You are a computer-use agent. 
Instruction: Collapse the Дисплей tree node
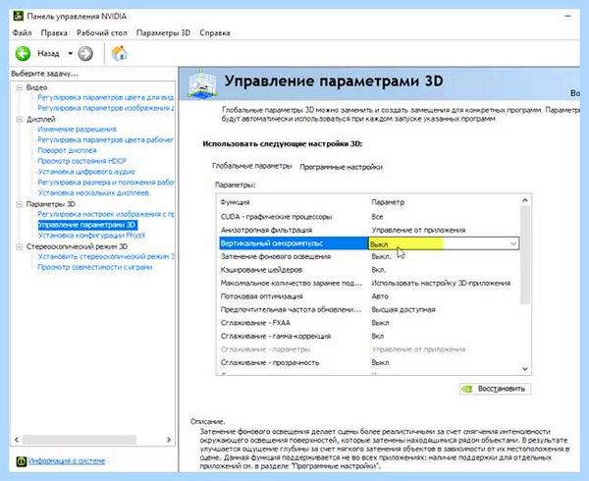coord(20,120)
